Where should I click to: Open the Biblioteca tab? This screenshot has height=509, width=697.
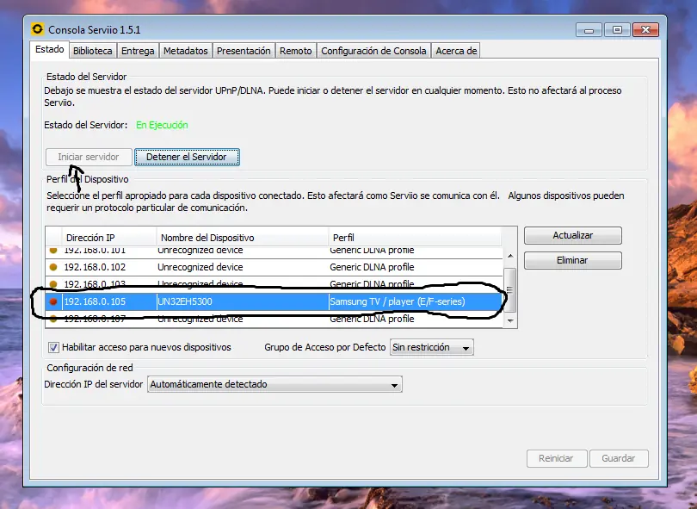92,51
